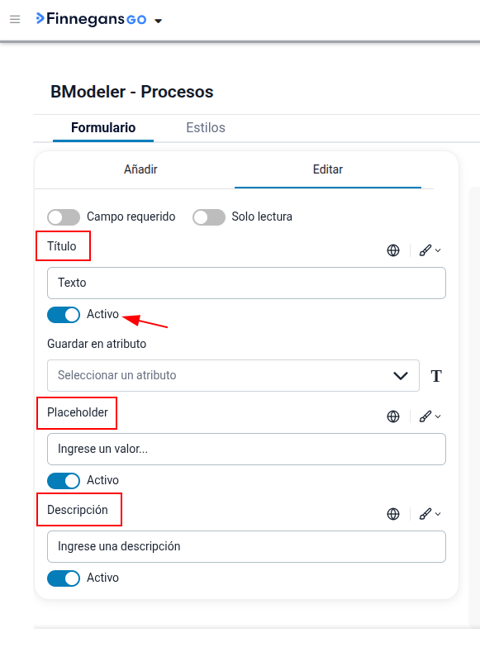Viewport: 480px width, 652px height.
Task: Click the brush icon next to Descripción
Action: click(430, 514)
